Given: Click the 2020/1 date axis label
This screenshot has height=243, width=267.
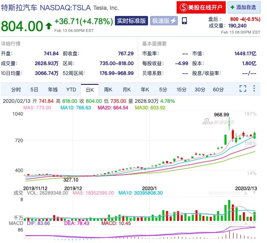Looking at the screenshot, I should point(149,188).
